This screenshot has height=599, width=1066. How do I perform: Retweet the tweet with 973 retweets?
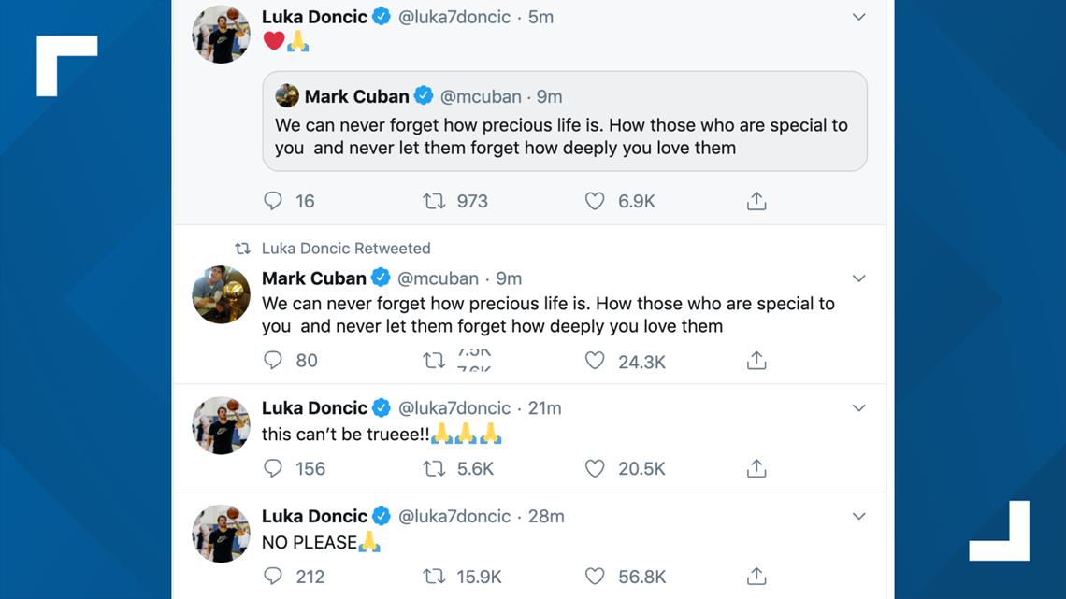coord(434,201)
